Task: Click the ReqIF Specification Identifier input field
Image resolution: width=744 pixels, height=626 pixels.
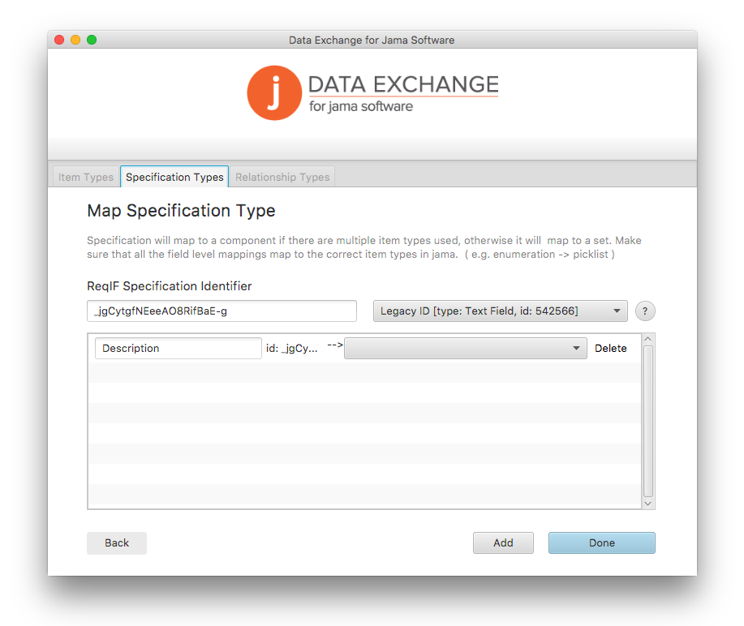Action: [x=221, y=311]
